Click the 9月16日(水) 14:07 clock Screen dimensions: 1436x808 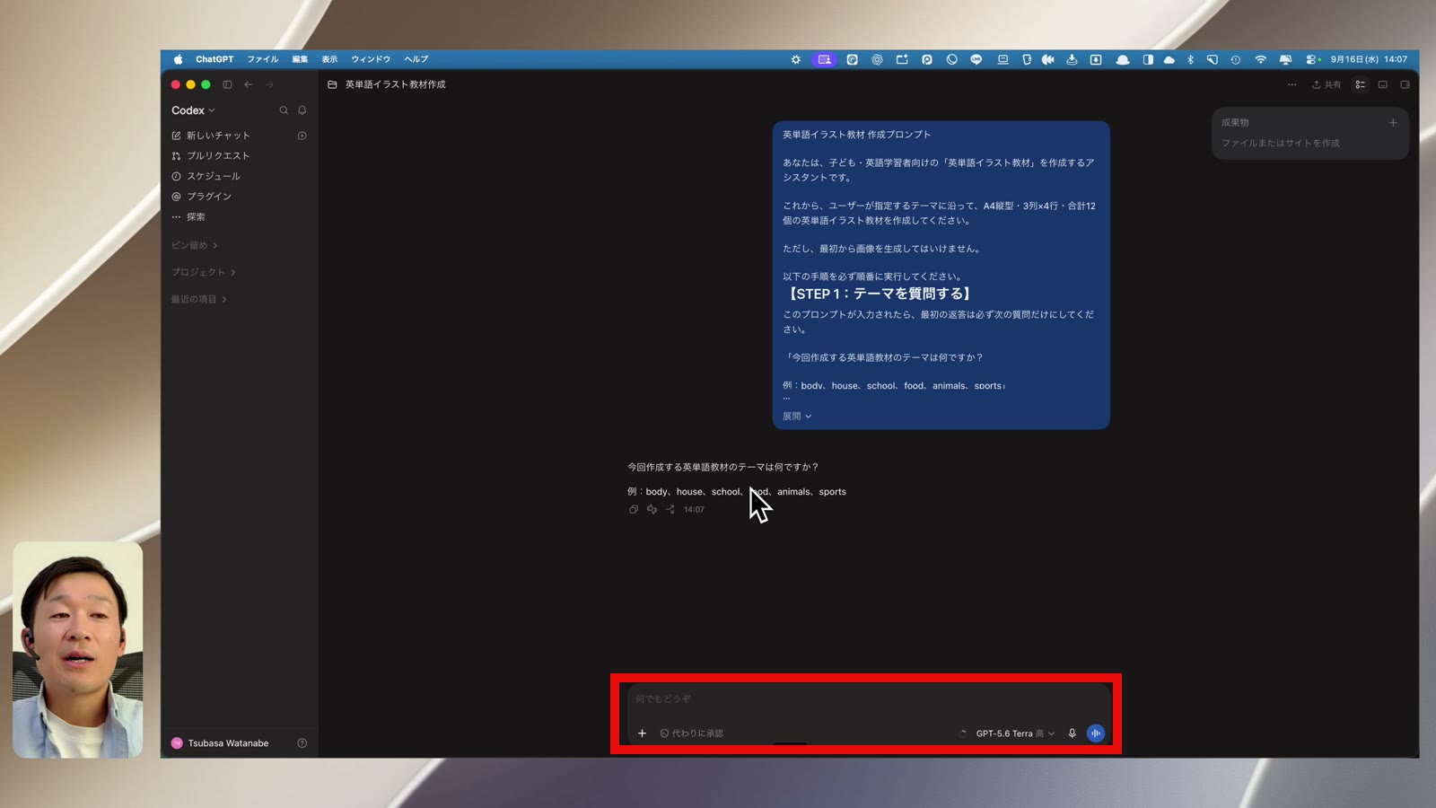coord(1369,59)
